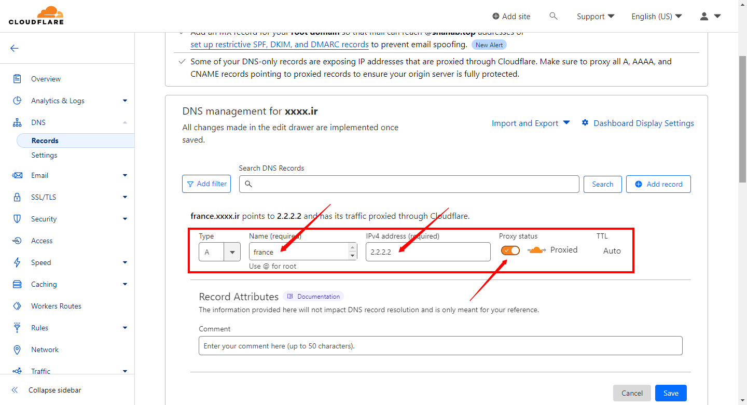Save the DNS record

[671, 393]
